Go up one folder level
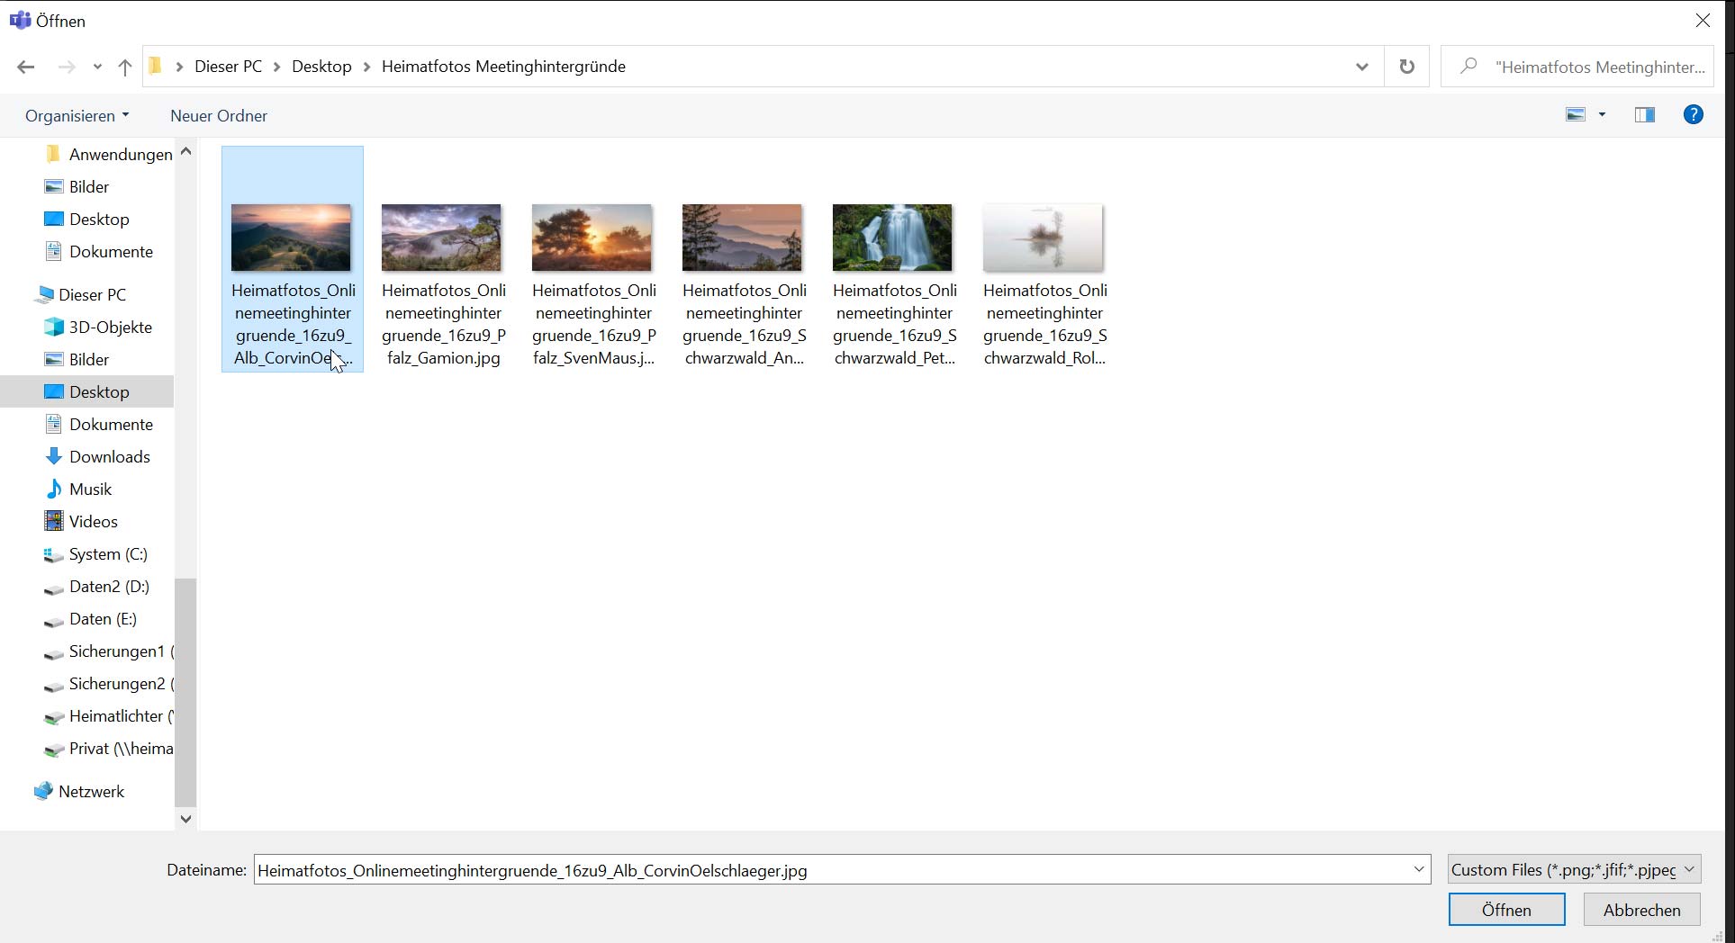1735x943 pixels. 125,67
